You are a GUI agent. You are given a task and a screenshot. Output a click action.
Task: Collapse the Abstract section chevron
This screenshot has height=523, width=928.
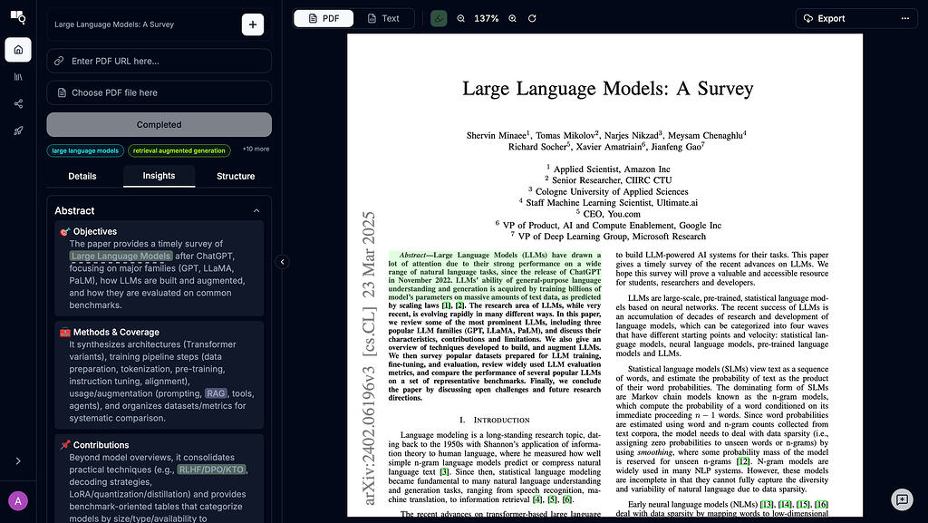[256, 210]
